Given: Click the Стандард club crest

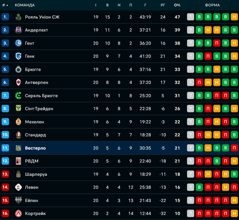Looking at the screenshot, I should pos(19,135).
